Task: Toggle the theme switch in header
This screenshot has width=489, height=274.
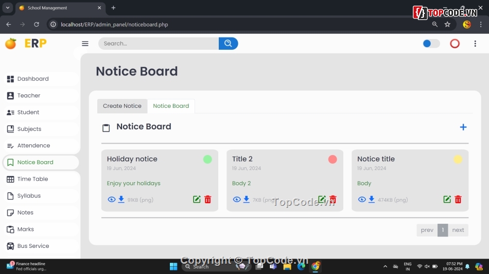Action: coord(431,44)
